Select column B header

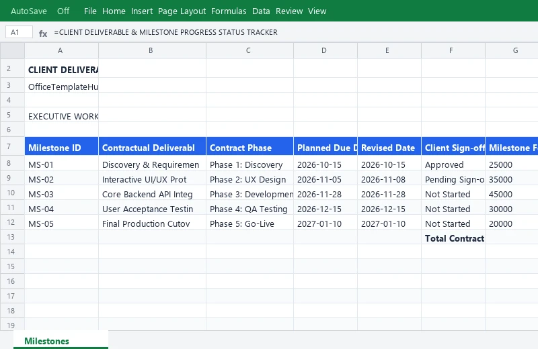(153, 51)
